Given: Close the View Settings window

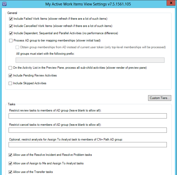Looking at the screenshot, I should click(x=170, y=3).
